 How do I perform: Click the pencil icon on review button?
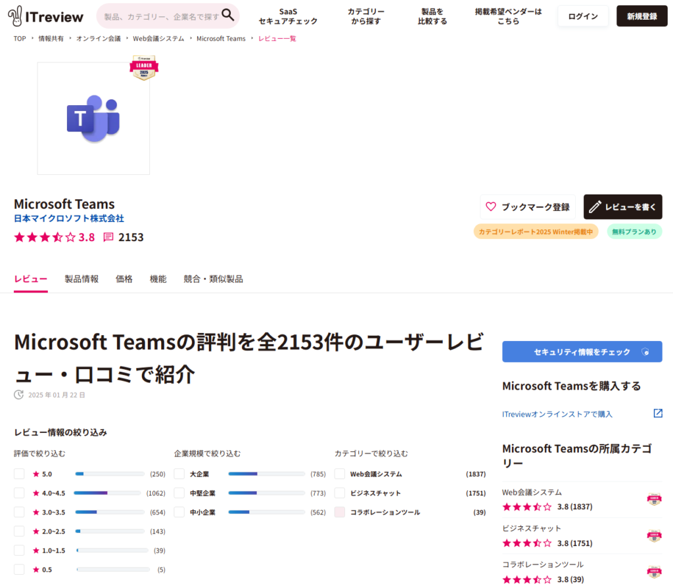click(595, 207)
